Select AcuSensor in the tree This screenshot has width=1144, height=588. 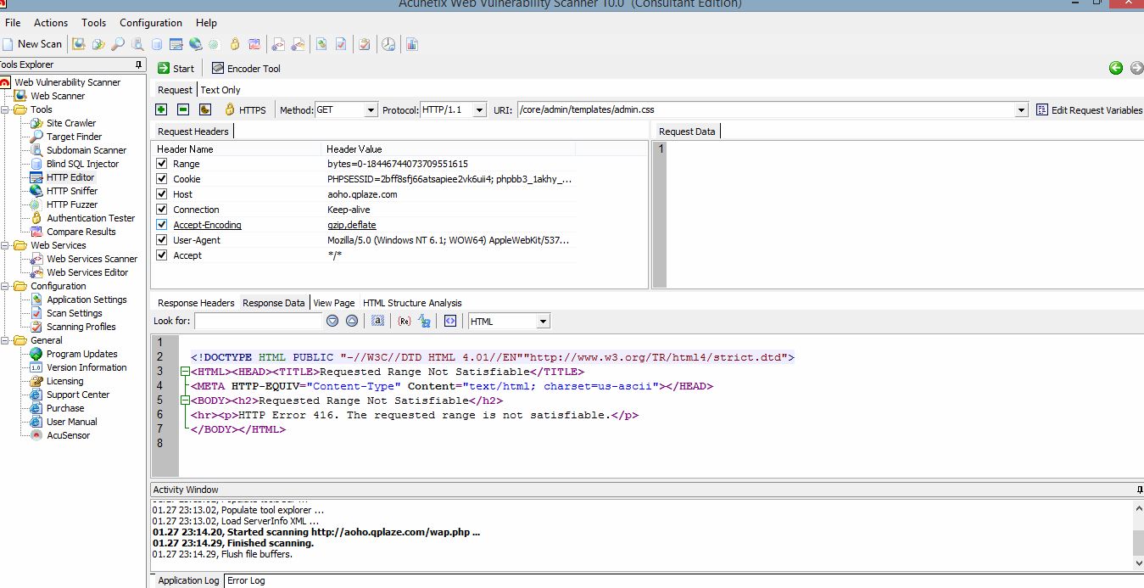click(68, 435)
